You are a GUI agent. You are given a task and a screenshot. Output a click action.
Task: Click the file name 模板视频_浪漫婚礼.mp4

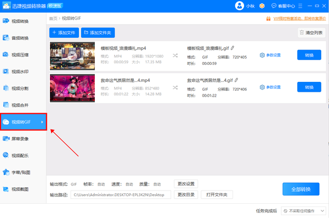pyautogui.click(x=123, y=48)
